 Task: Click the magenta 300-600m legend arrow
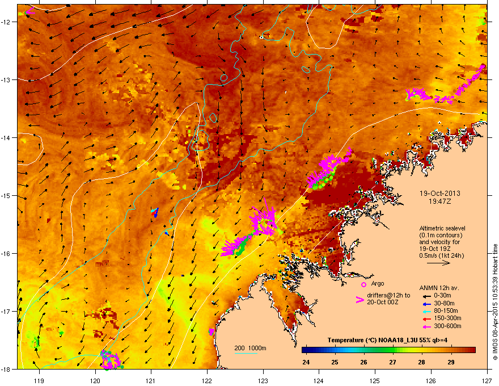[x=427, y=326]
